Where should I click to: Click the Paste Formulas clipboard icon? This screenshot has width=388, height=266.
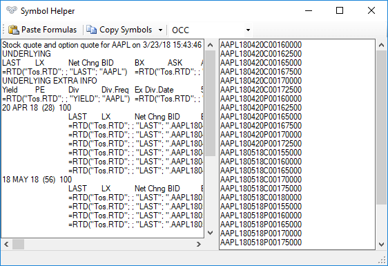click(14, 30)
